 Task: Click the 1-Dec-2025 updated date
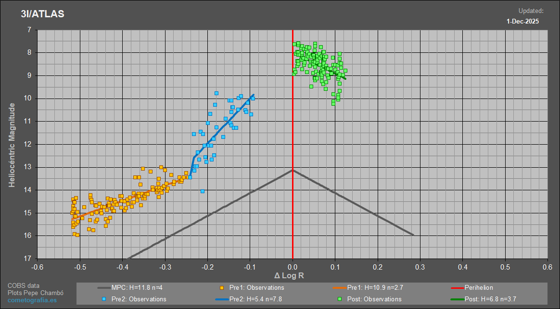[522, 21]
